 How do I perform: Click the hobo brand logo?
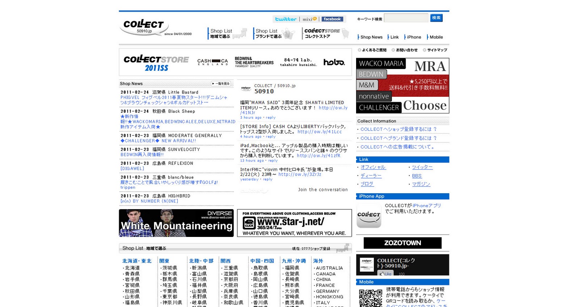click(x=334, y=62)
